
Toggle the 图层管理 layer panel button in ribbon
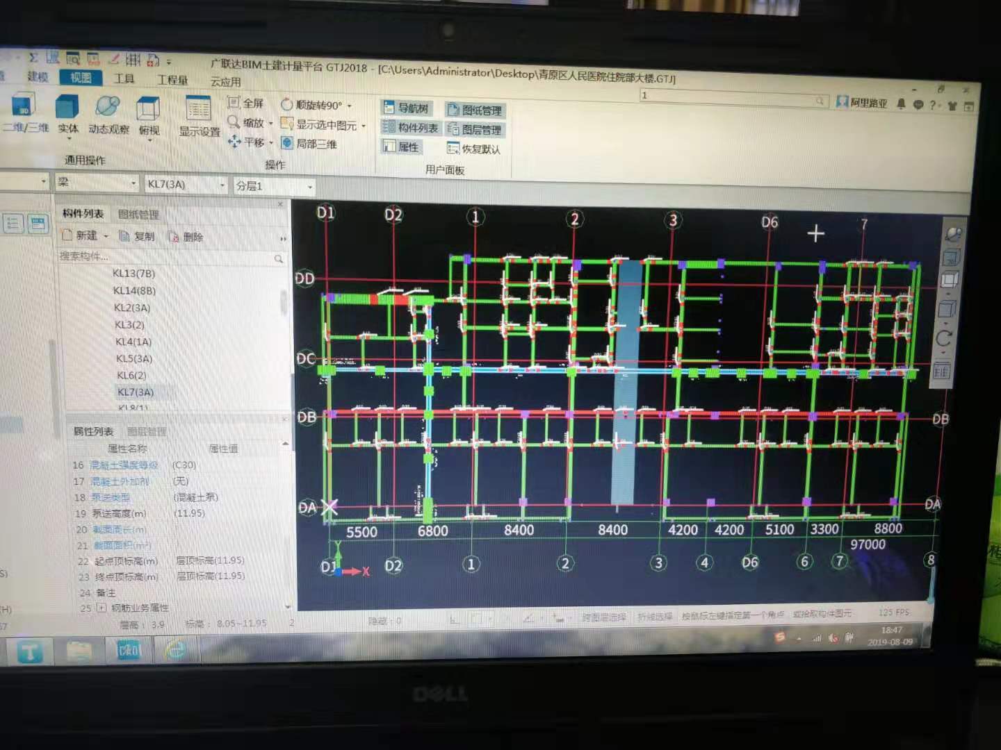(x=474, y=129)
